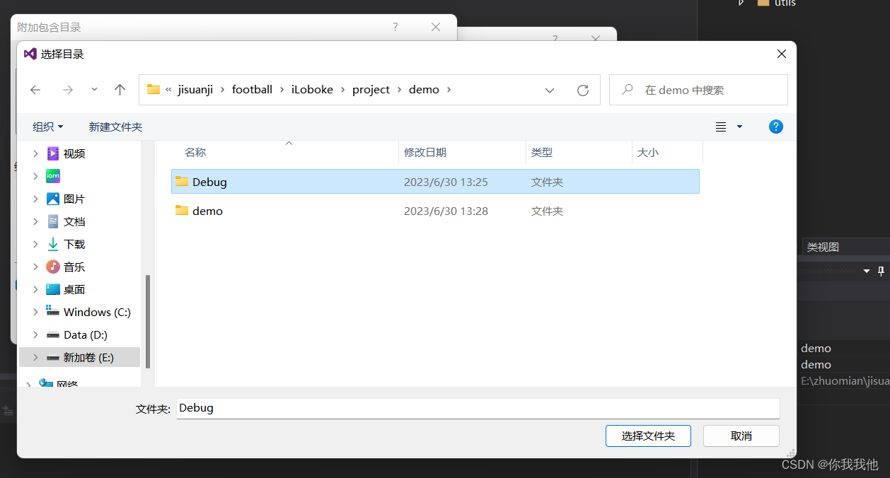This screenshot has height=478, width=890.
Task: Expand the Windows (C:) tree node
Action: pyautogui.click(x=35, y=311)
